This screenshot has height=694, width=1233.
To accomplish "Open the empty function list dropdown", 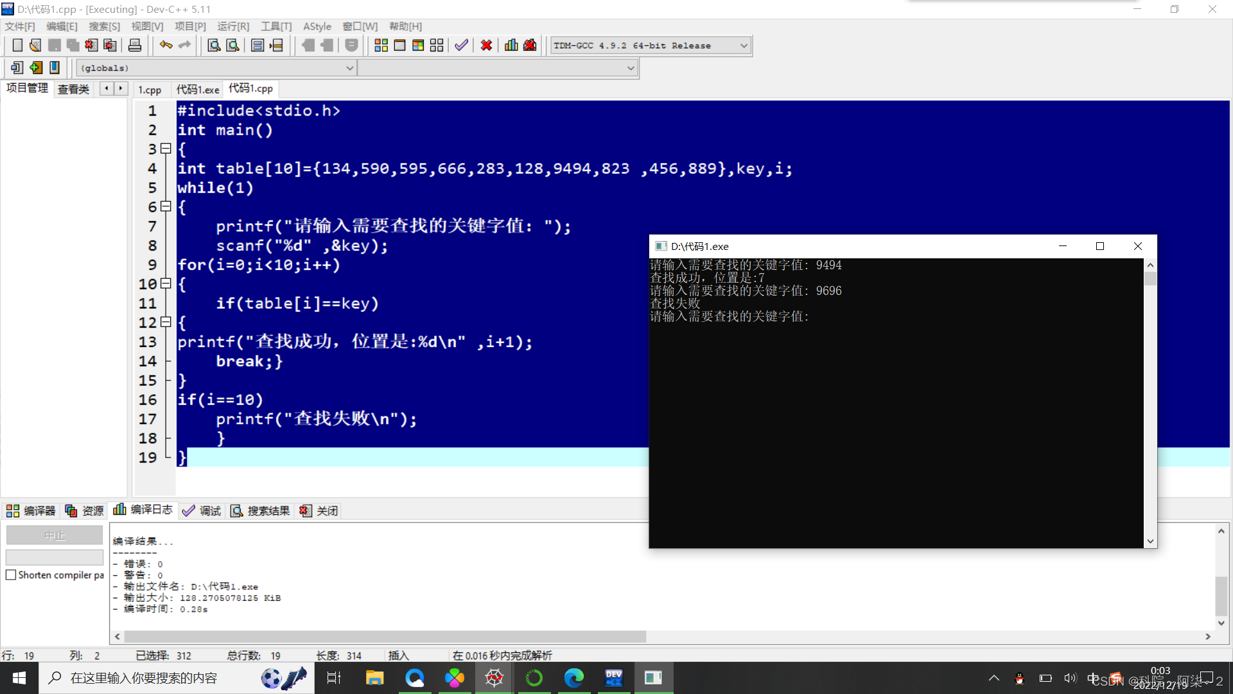I will pos(631,68).
